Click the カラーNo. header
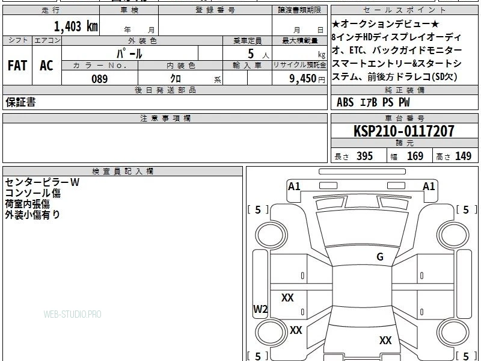The width and height of the screenshot is (481, 361). click(100, 66)
